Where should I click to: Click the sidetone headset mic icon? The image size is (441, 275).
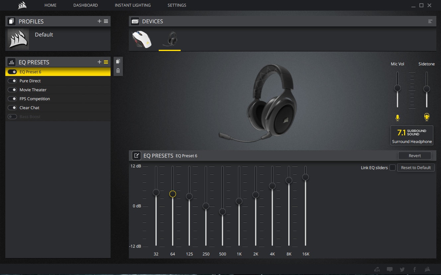click(427, 117)
